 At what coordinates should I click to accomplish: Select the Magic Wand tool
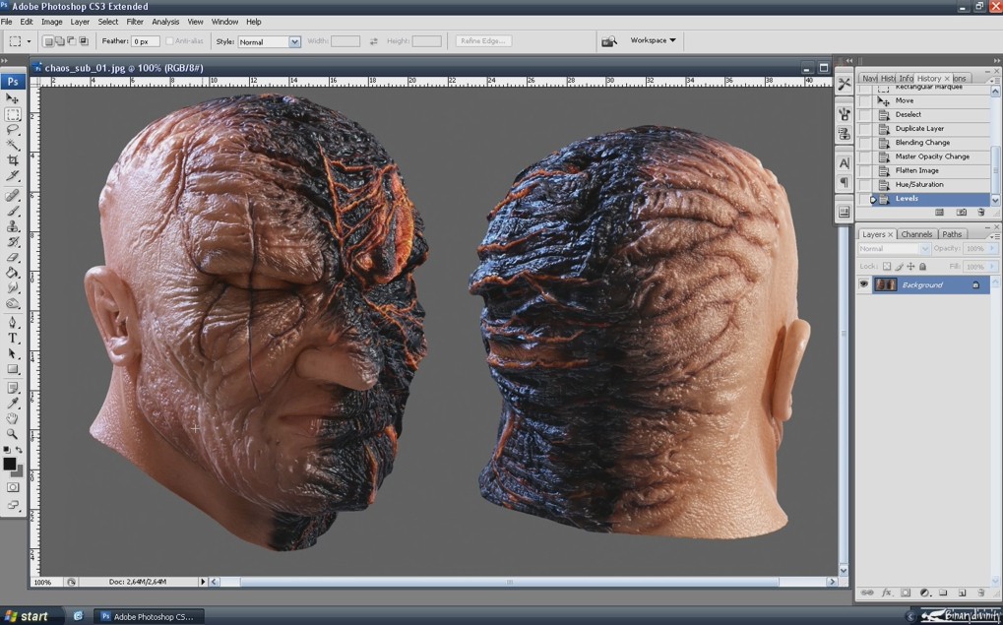[12, 145]
